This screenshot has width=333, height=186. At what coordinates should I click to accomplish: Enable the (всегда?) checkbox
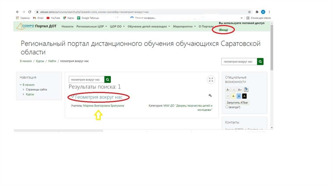click(x=227, y=107)
